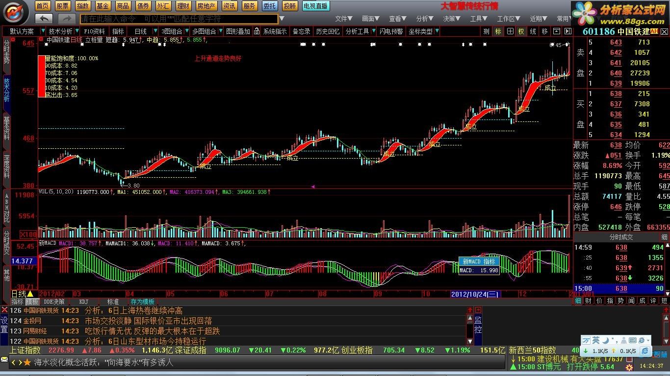Viewport: 670px width, 376px height.
Task: Click the IME moon icon in input bar
Action: coord(606,340)
